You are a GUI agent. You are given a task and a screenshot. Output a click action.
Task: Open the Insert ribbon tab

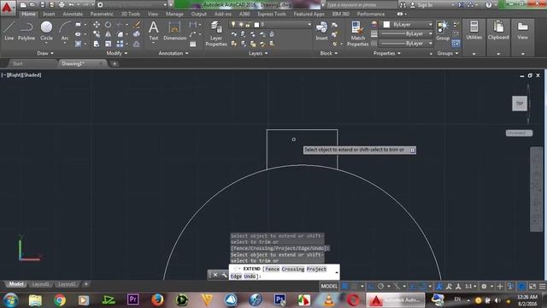49,14
